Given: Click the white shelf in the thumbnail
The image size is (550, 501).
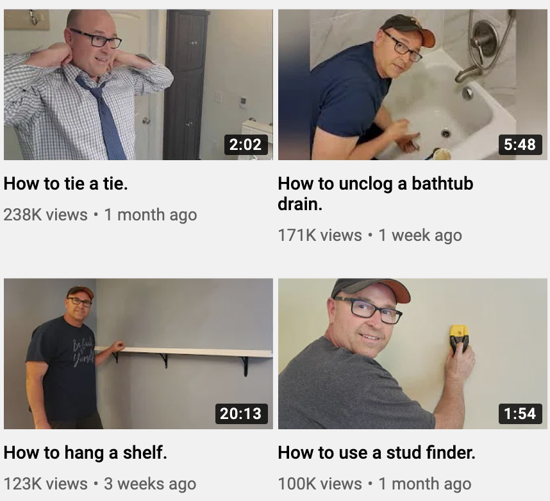Looking at the screenshot, I should [x=184, y=352].
